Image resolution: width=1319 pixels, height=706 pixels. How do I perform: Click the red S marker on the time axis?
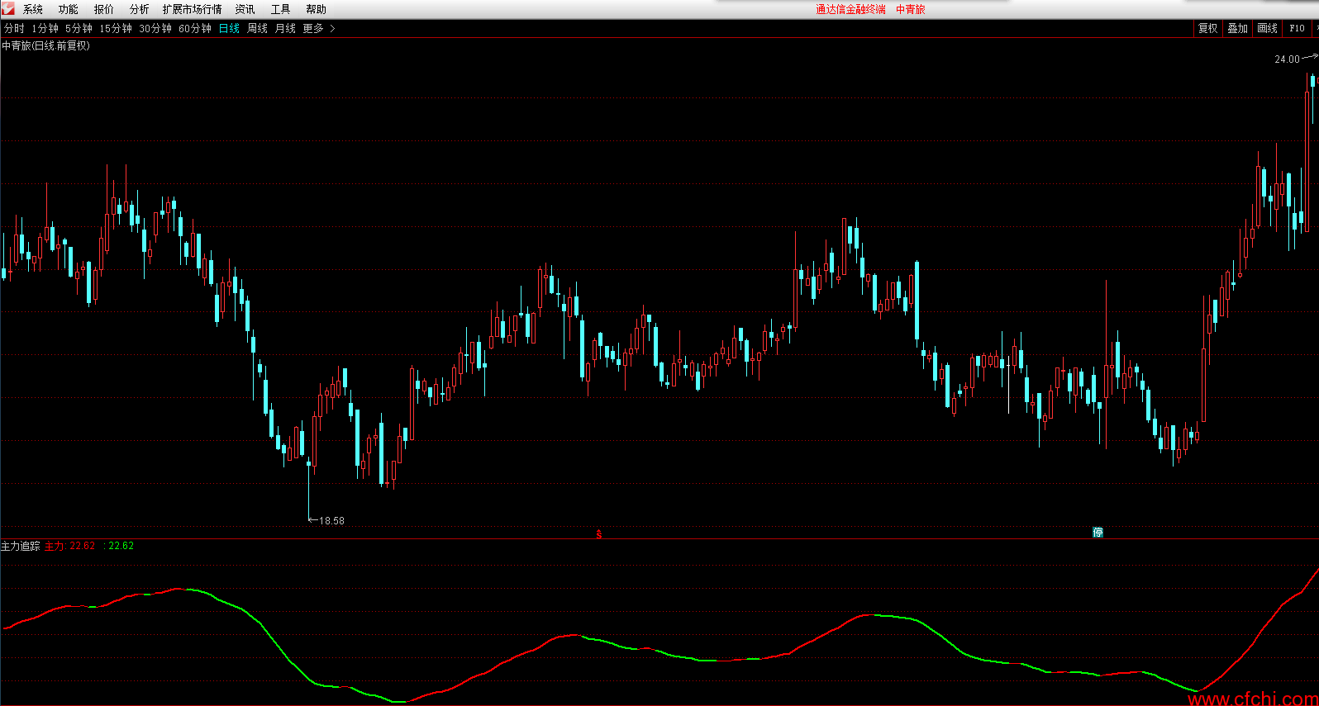(x=599, y=535)
